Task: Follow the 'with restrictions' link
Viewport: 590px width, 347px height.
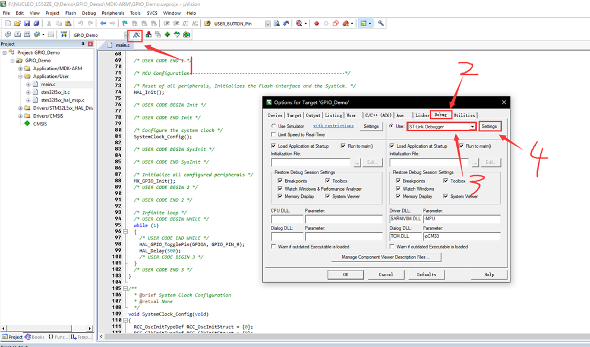Action: [x=333, y=126]
